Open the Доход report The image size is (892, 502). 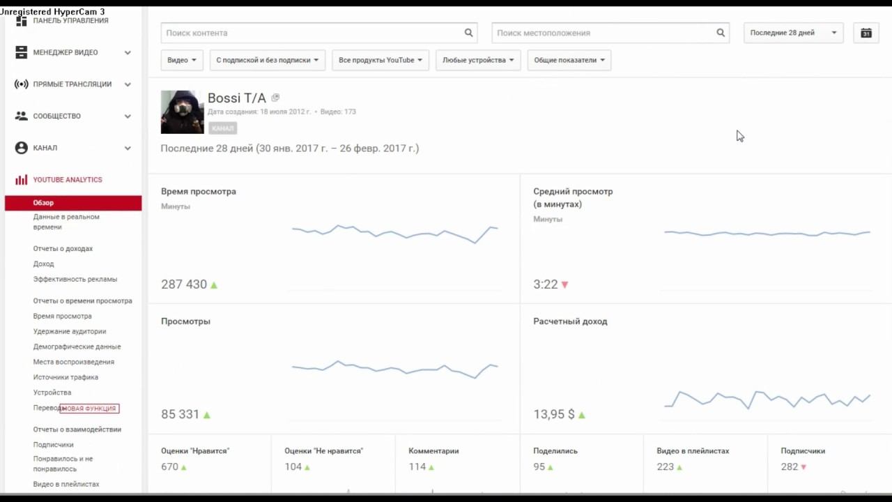tap(43, 264)
